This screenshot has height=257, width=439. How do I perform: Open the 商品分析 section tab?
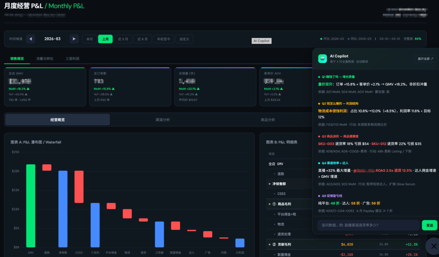point(267,120)
